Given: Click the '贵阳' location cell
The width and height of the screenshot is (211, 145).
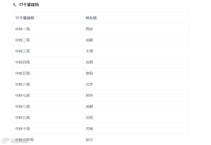Looking at the screenshot, I should 136,73.
